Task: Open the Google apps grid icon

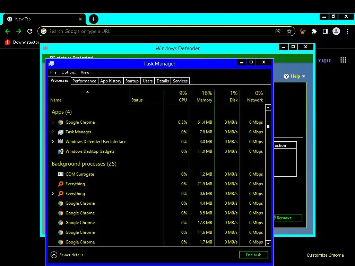Action: click(343, 60)
